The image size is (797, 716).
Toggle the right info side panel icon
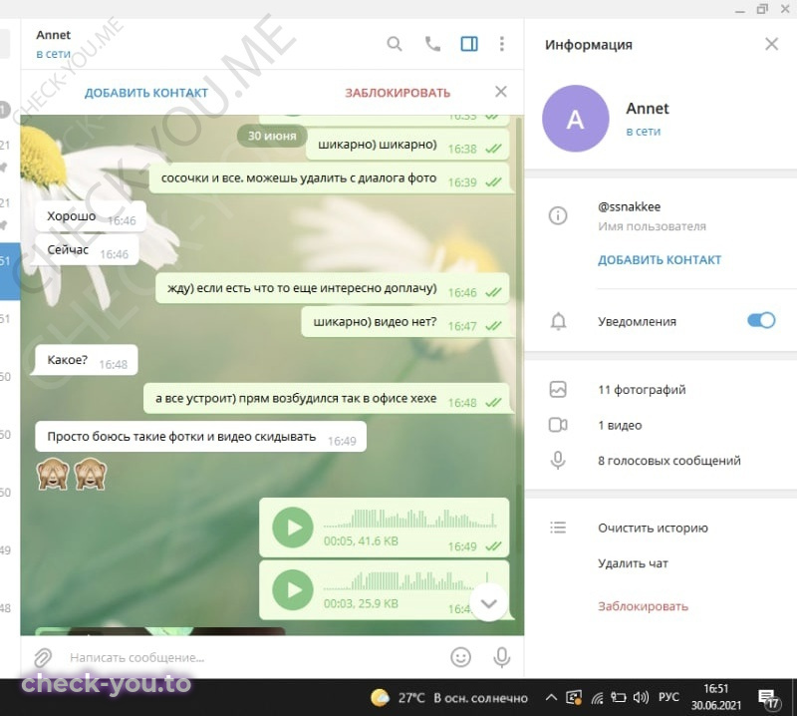click(x=468, y=44)
